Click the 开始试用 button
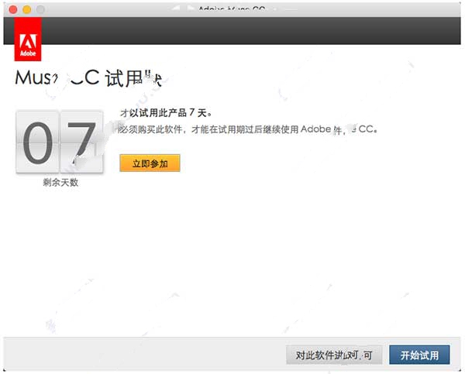Image resolution: width=465 pixels, height=374 pixels. [419, 355]
